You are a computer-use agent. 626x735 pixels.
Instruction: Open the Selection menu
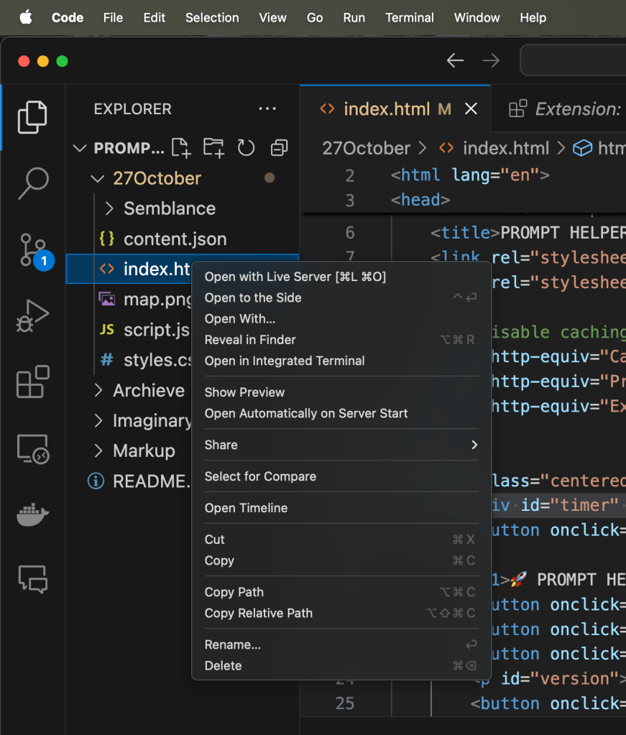212,18
